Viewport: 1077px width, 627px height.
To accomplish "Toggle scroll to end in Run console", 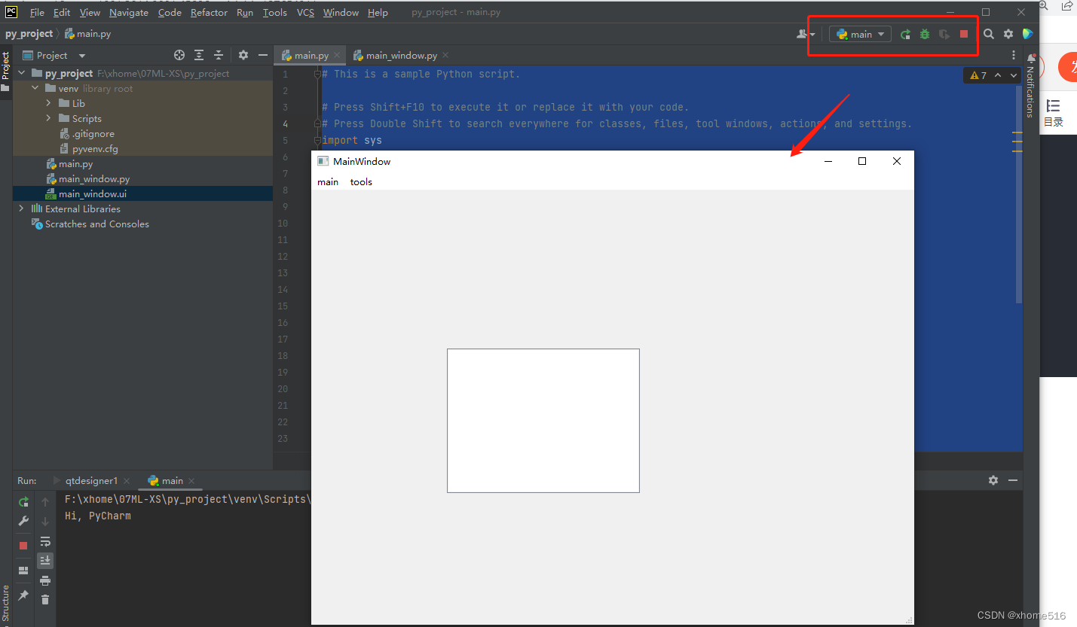I will click(45, 561).
